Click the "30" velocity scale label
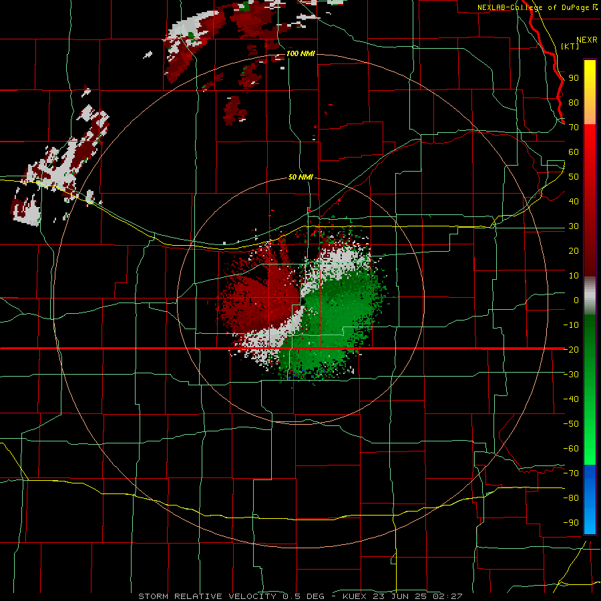This screenshot has width=601, height=601. (574, 226)
